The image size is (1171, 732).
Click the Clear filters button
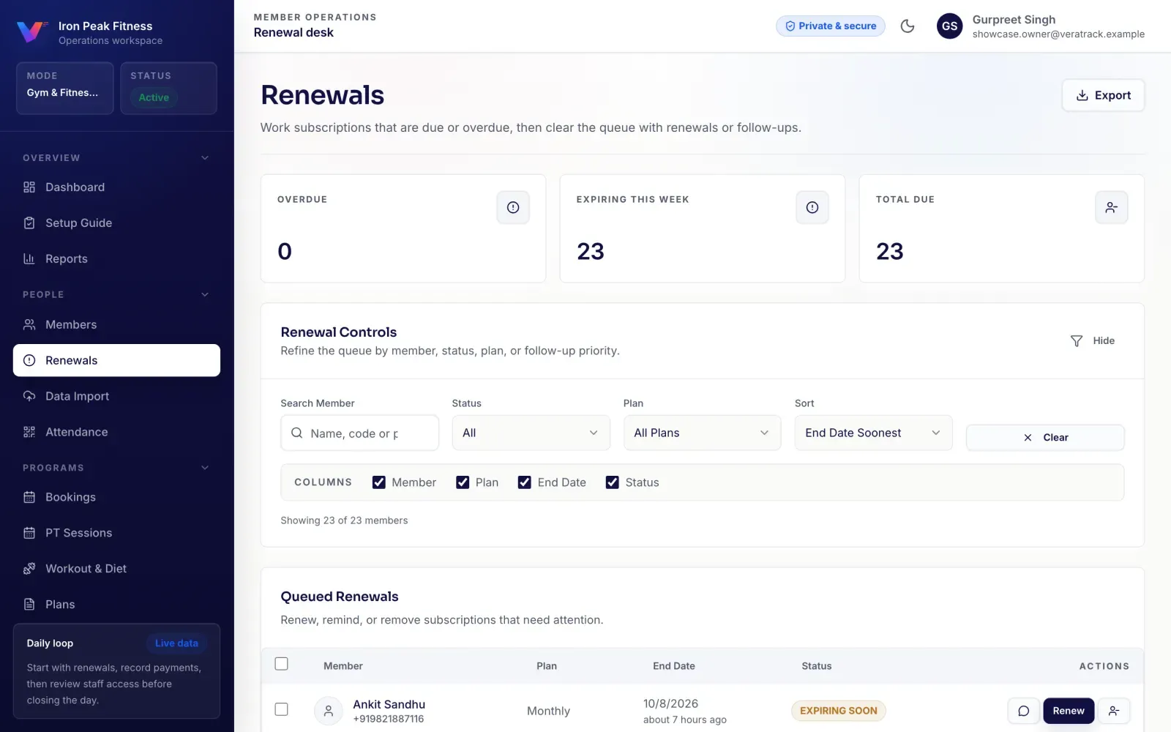pyautogui.click(x=1045, y=438)
